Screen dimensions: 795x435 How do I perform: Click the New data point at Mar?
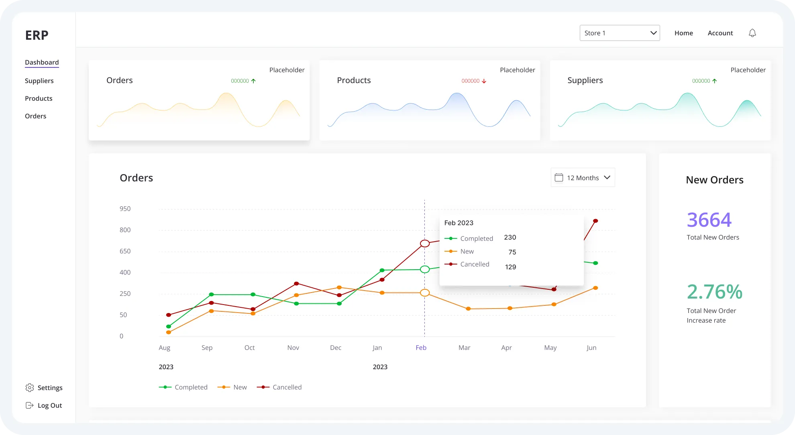click(x=468, y=309)
